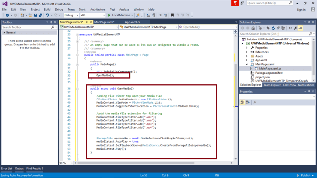Click the notifications icon beside Quick Launch
Screen dimensions: 317x178
[242, 3]
